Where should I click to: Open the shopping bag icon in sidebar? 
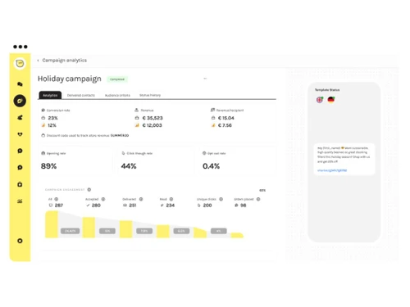click(x=20, y=184)
